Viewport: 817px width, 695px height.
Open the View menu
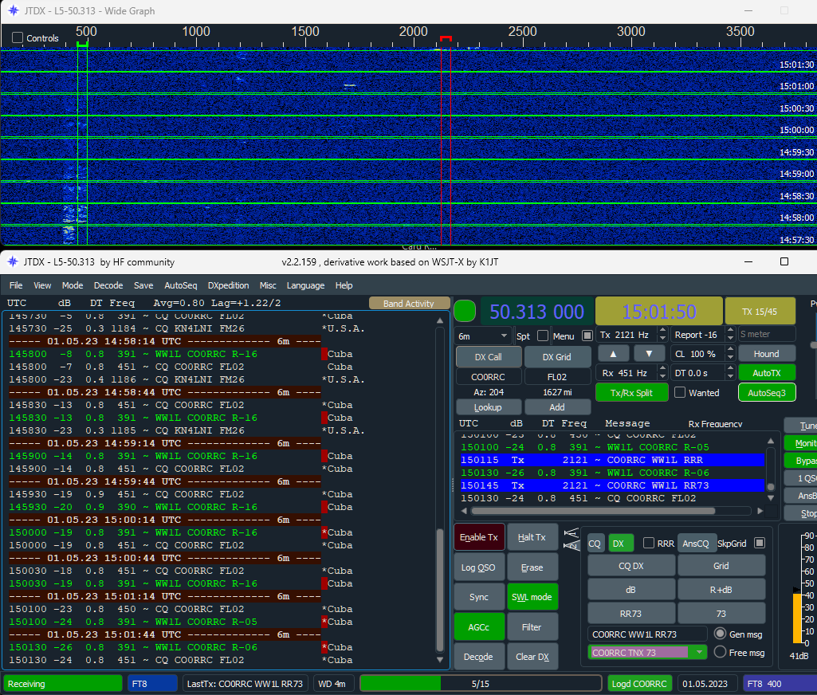(x=42, y=285)
